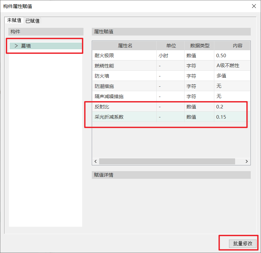Switch to the 已赋值 tab
The width and height of the screenshot is (261, 253).
[32, 21]
